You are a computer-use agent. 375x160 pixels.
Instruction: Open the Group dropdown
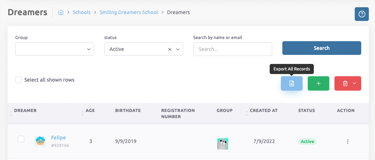[54, 49]
